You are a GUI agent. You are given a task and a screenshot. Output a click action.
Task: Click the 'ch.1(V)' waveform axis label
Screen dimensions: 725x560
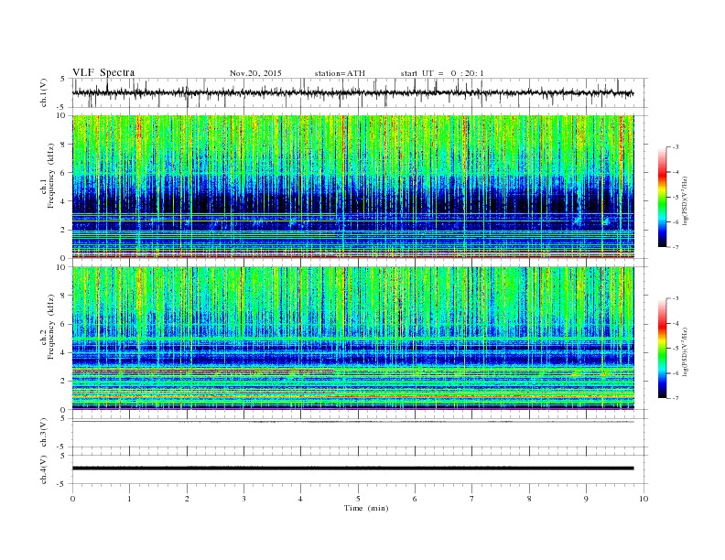tap(44, 92)
